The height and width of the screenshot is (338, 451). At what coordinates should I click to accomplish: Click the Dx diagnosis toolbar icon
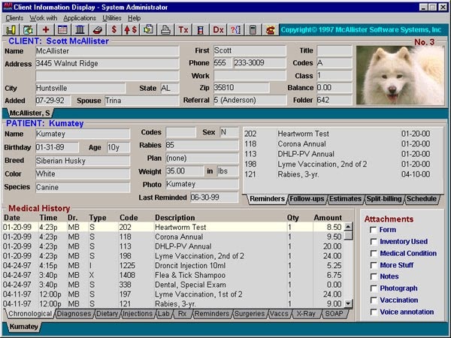(219, 30)
